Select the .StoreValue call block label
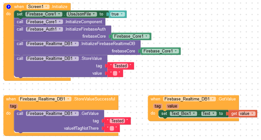261x140 pixels. click(x=91, y=59)
